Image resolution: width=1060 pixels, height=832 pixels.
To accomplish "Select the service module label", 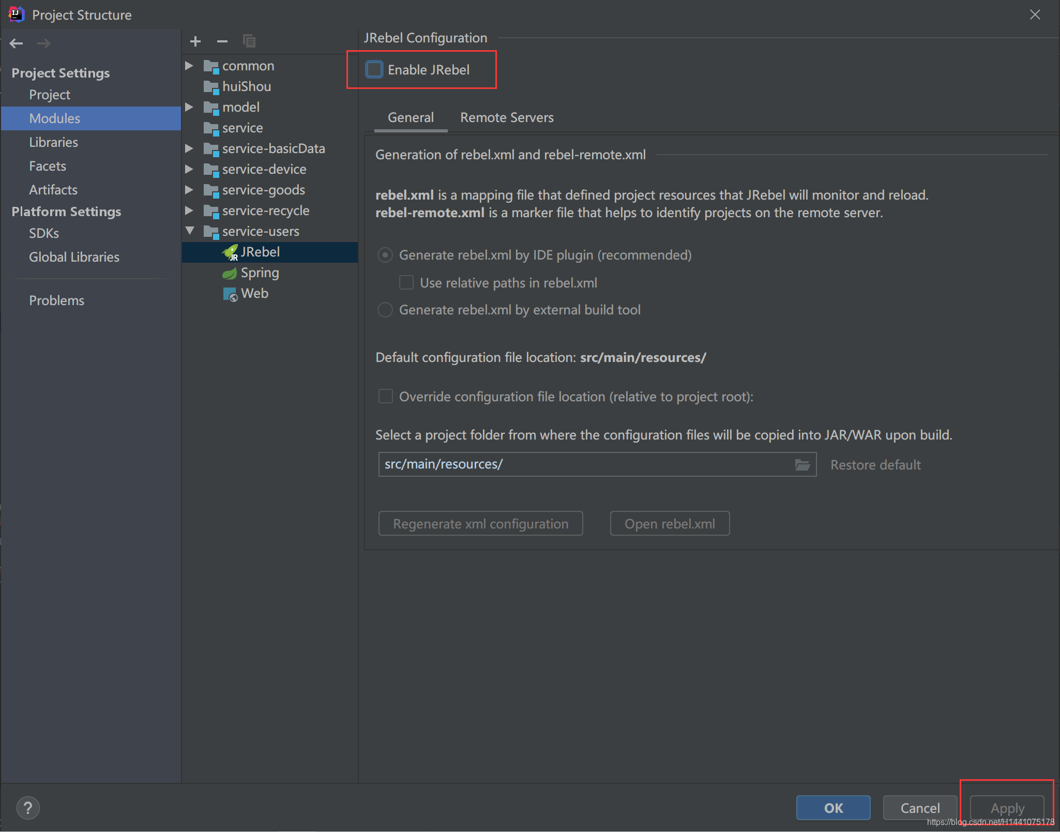I will coord(243,128).
